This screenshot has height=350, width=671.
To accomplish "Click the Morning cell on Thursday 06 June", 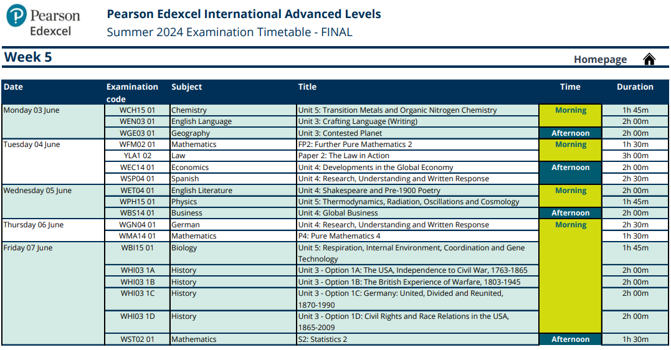I will (x=570, y=225).
